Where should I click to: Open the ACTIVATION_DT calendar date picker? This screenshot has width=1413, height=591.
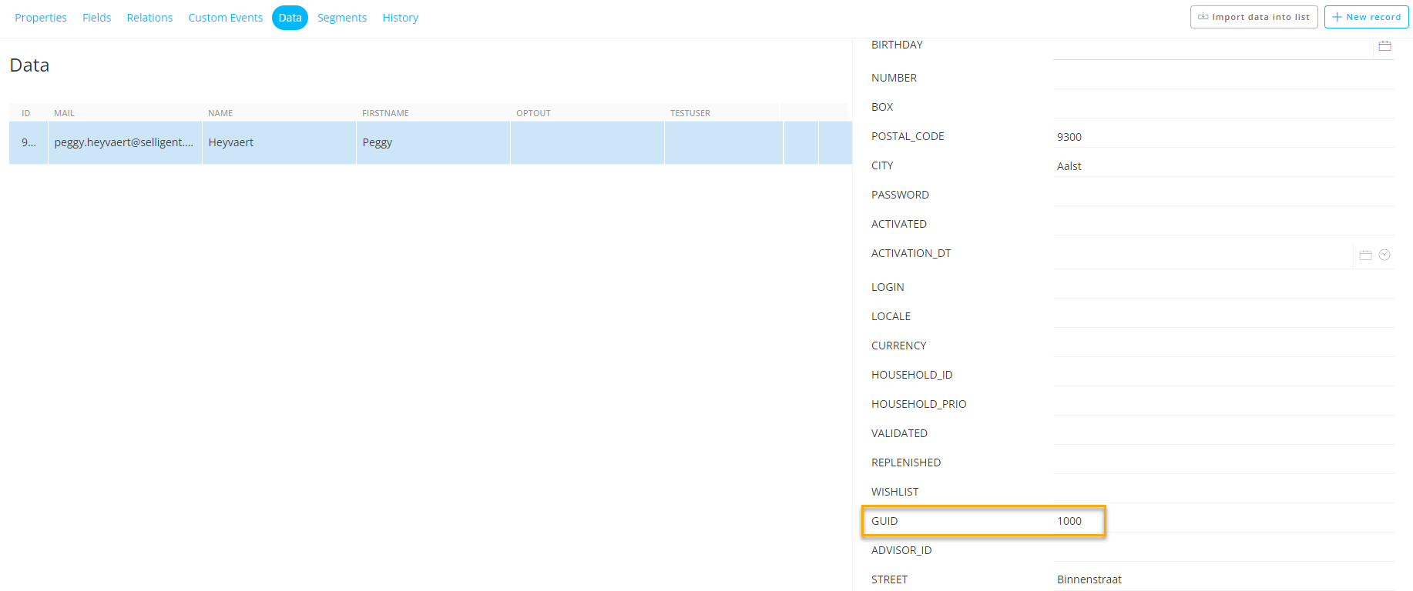click(1365, 255)
